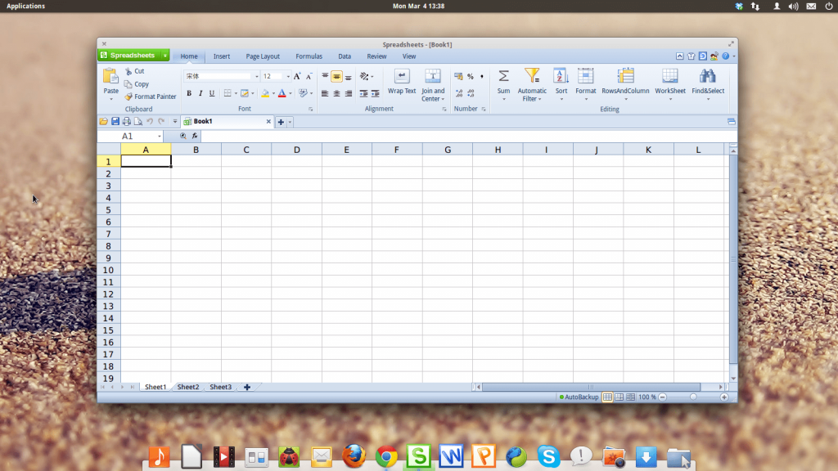The width and height of the screenshot is (838, 471).
Task: Open the Automatic Filter funnel tool
Action: (x=532, y=76)
